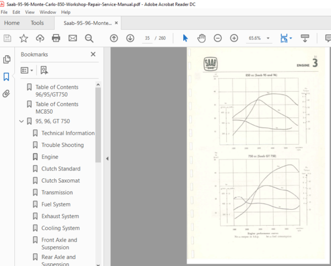
Task: Open the Clutch Saxomat bookmark
Action: coord(61,180)
